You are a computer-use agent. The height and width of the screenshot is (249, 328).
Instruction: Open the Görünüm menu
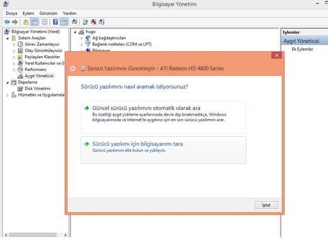(49, 13)
